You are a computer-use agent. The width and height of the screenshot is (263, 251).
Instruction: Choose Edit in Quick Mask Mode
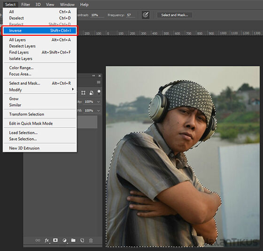click(40, 123)
